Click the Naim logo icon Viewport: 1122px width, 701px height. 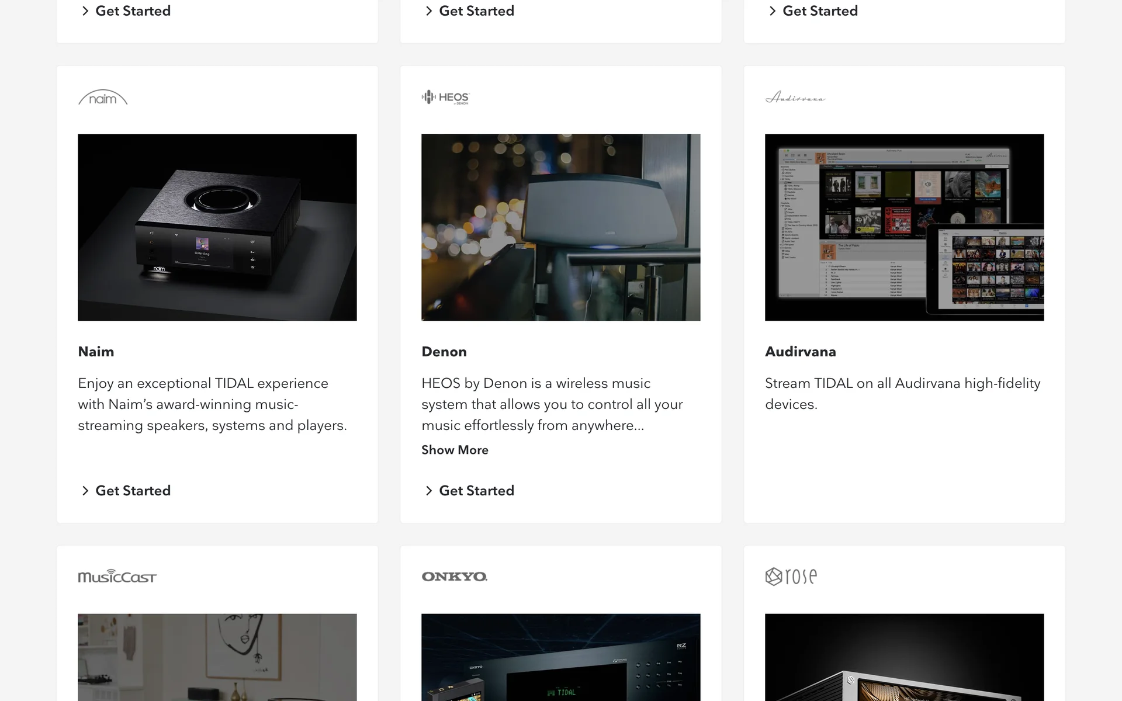click(103, 98)
